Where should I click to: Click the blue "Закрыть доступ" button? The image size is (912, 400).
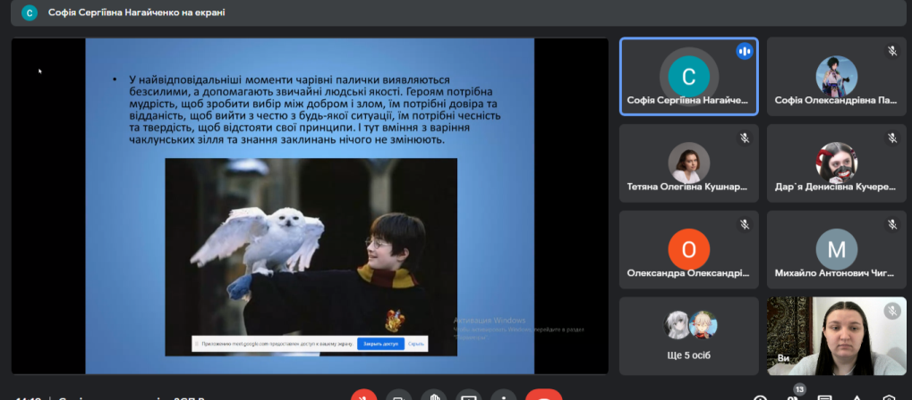(380, 344)
